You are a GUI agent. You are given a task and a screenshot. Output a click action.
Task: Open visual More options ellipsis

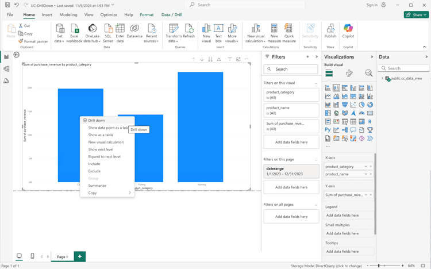pos(247,59)
